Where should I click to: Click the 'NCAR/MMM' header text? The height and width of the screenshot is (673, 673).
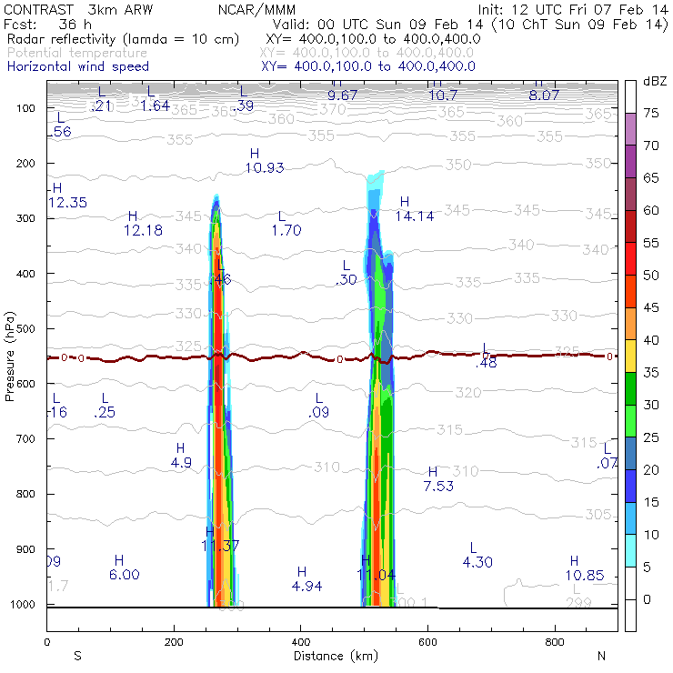[256, 9]
